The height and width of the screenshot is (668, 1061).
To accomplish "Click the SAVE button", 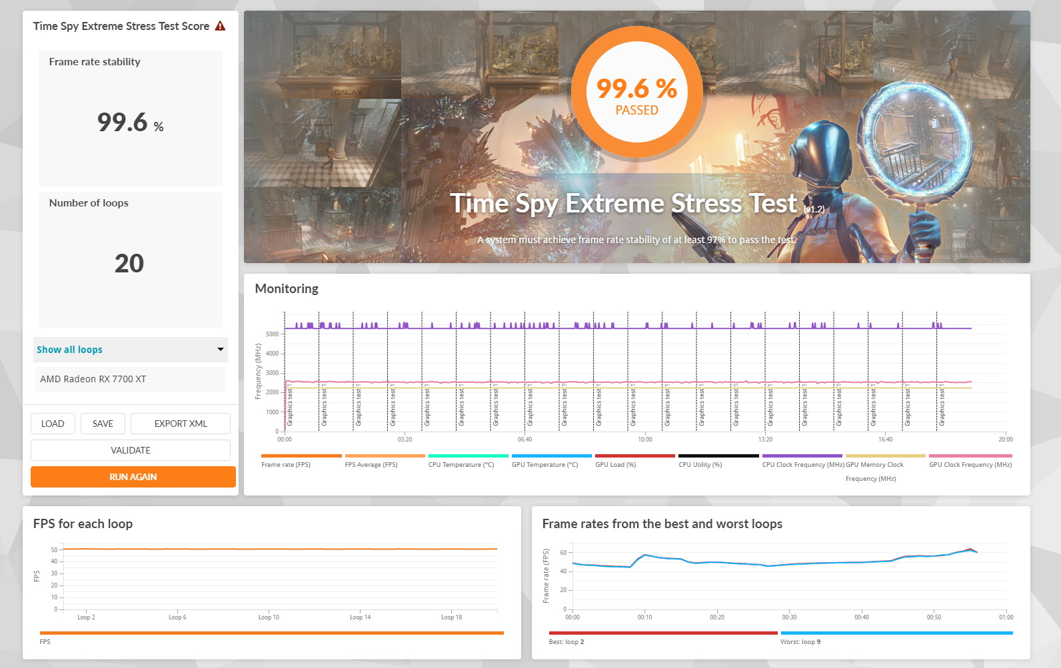I will [103, 424].
